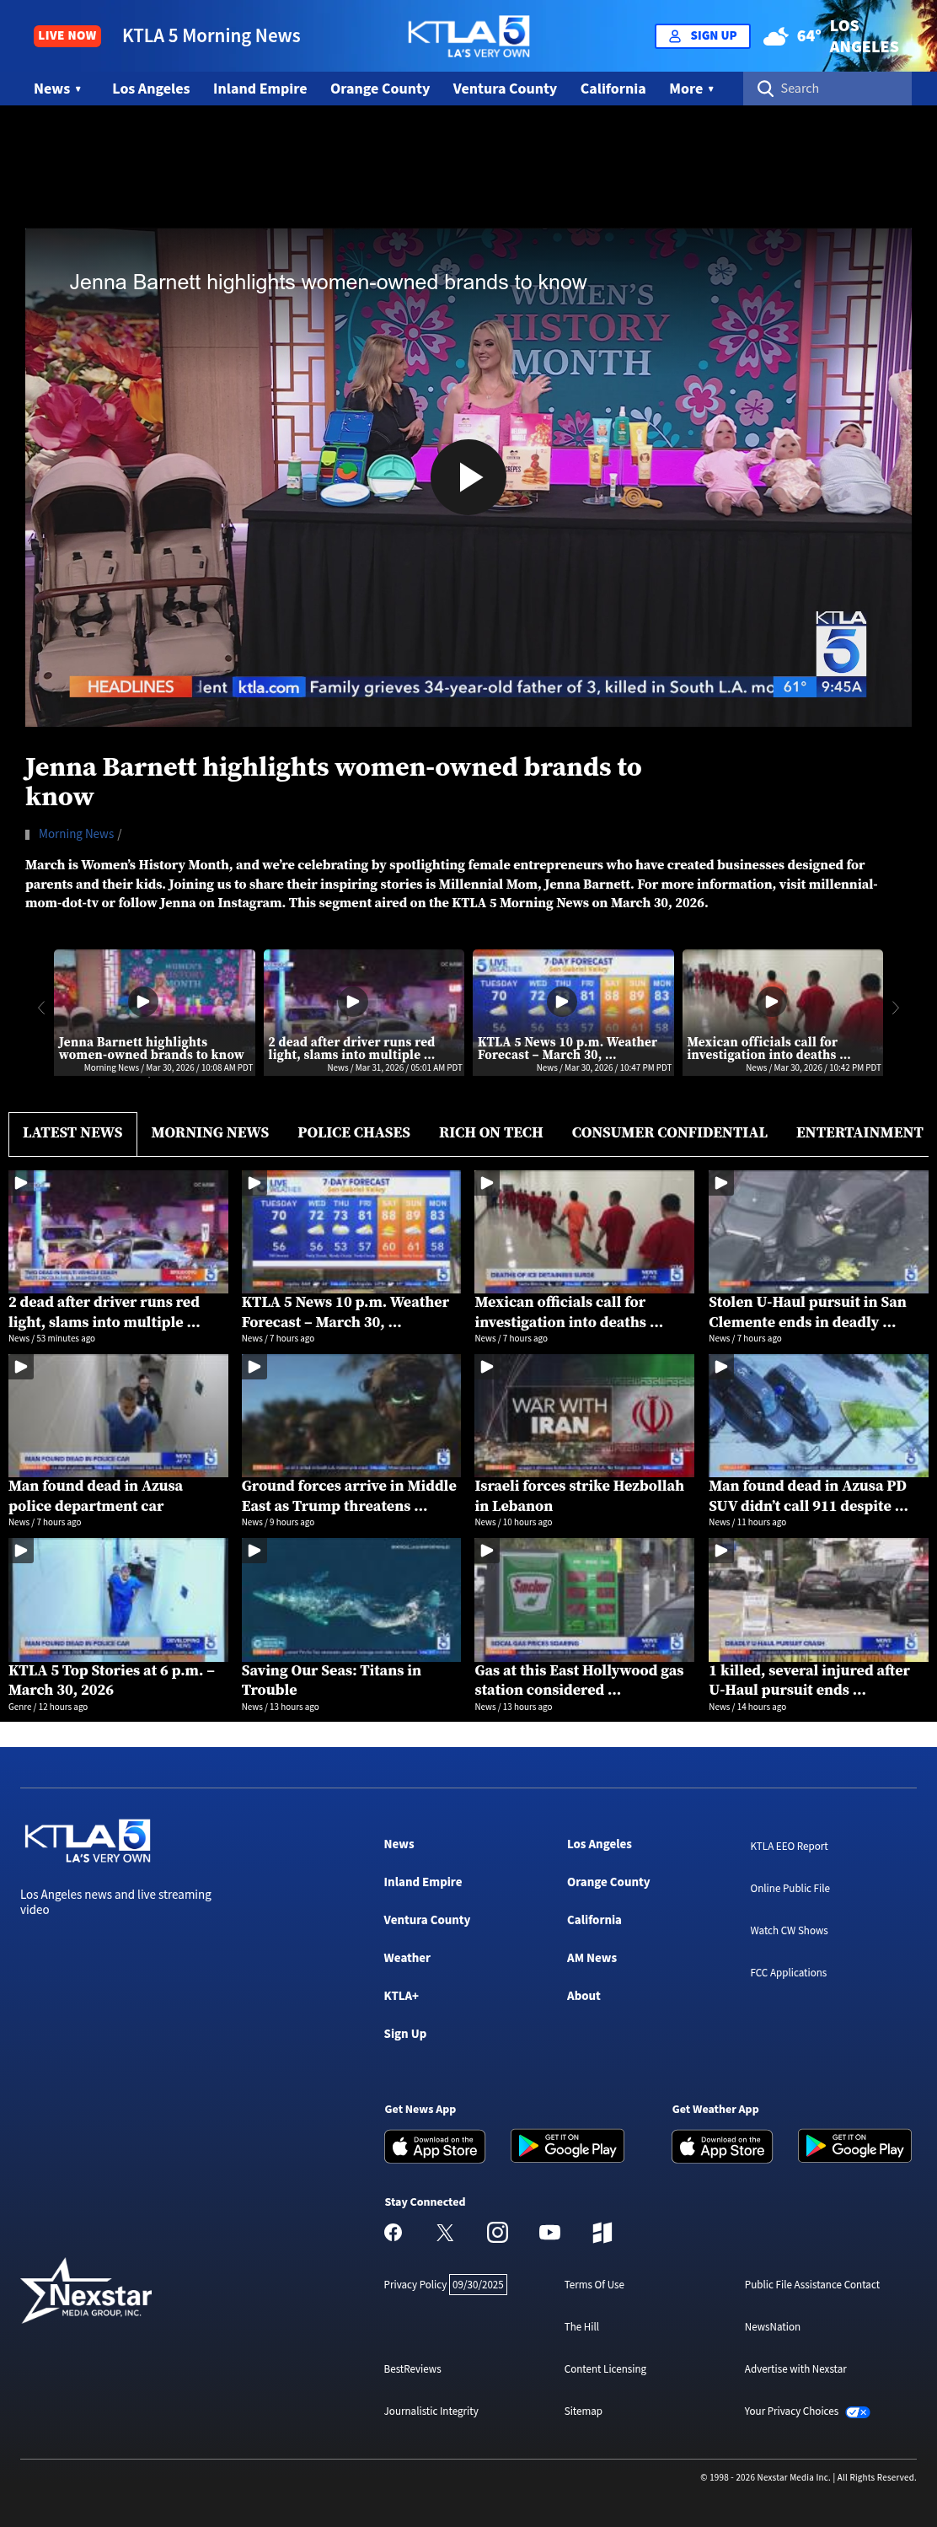This screenshot has width=937, height=2527.
Task: Open the footer KTLA+ link
Action: pyautogui.click(x=401, y=1995)
